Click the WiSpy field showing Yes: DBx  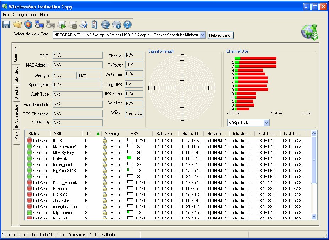(134, 113)
